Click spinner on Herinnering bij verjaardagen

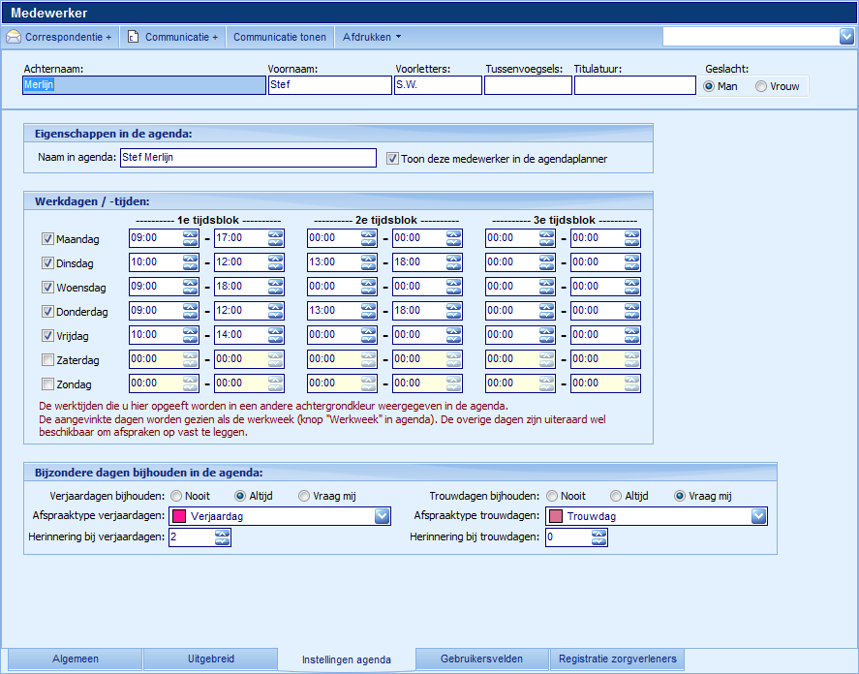(x=223, y=537)
